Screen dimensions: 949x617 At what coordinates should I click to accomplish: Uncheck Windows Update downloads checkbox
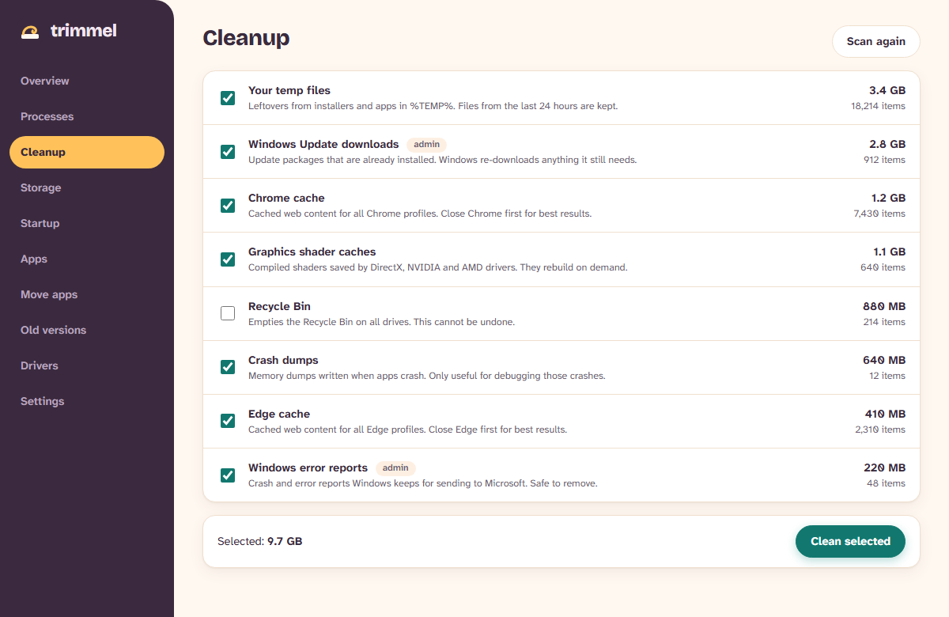click(228, 152)
